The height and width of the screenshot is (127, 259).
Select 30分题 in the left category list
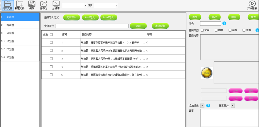tap(20, 57)
